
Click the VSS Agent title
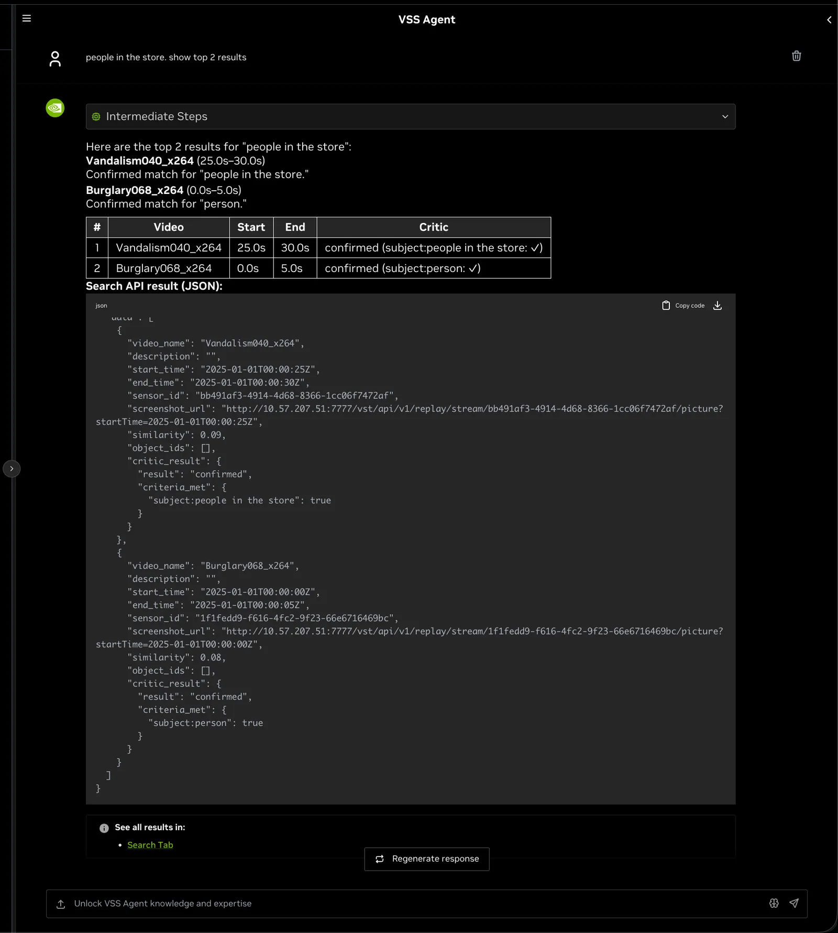(x=426, y=20)
